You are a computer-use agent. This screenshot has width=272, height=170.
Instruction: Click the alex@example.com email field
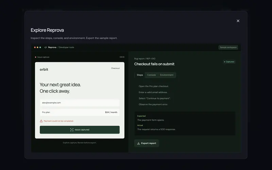point(80,103)
